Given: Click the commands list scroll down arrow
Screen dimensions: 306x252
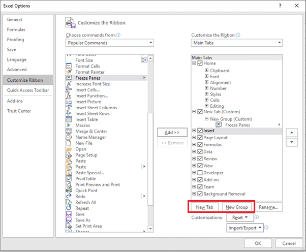Looking at the screenshot, I should point(150,229).
